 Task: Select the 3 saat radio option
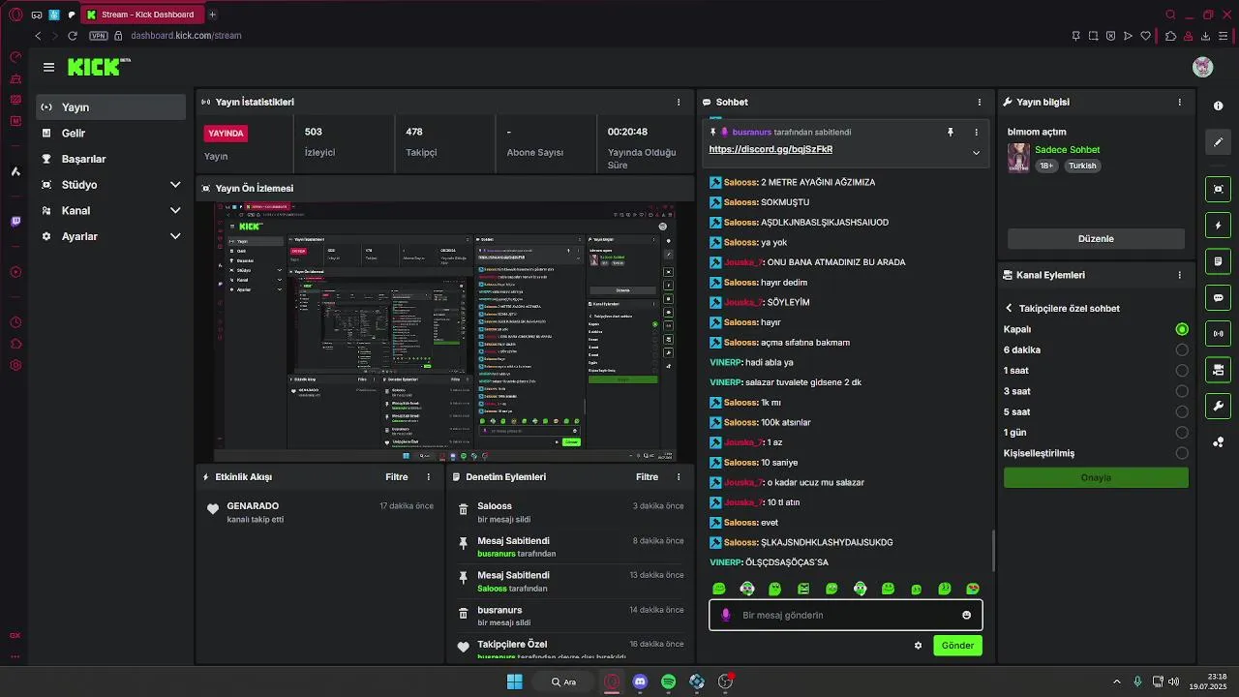pos(1181,391)
